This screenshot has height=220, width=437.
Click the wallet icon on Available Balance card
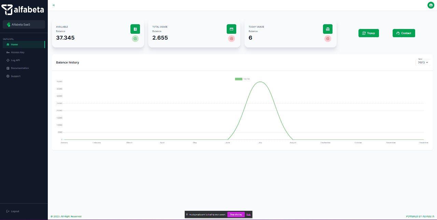pyautogui.click(x=135, y=29)
